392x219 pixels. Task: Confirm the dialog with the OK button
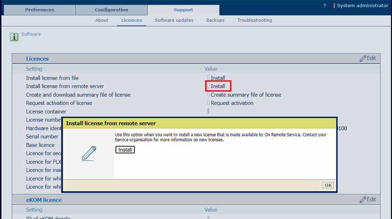(328, 185)
